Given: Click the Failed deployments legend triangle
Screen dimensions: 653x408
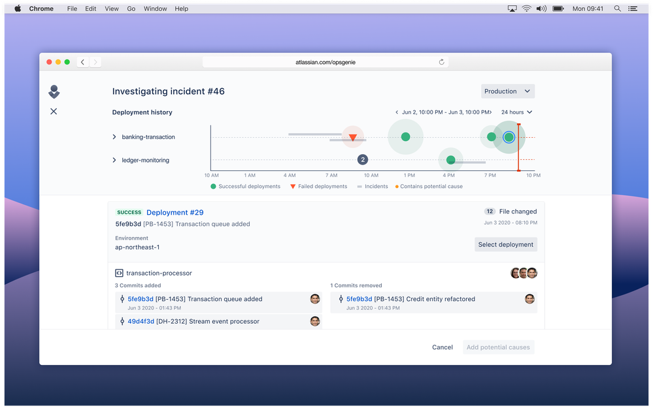Looking at the screenshot, I should (293, 186).
